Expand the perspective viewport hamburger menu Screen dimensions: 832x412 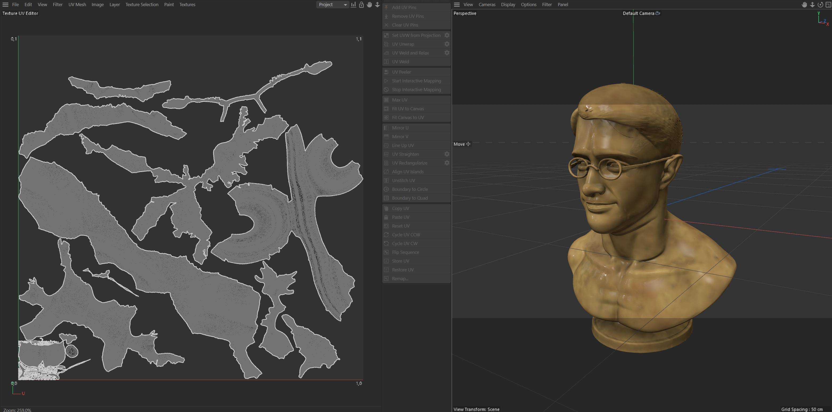tap(457, 5)
